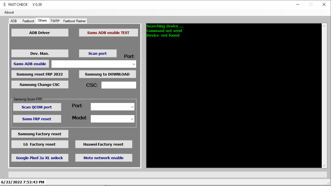
Task: Open the About menu
Action: coord(9,12)
